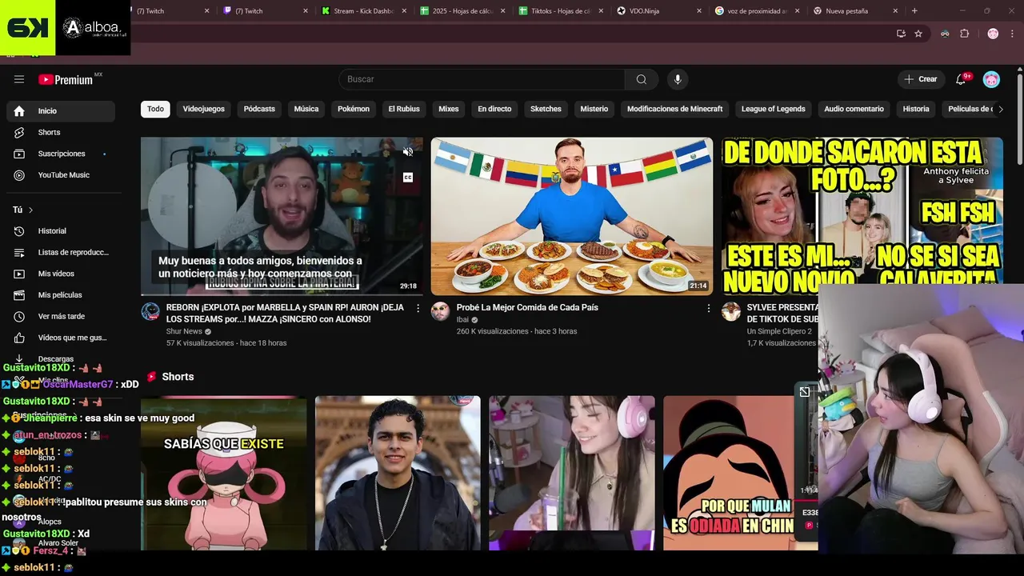This screenshot has height=576, width=1024.
Task: Bookmark this page with the star icon
Action: 918,34
